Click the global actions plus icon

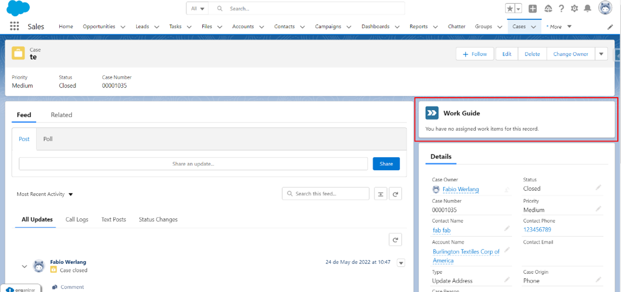(533, 8)
